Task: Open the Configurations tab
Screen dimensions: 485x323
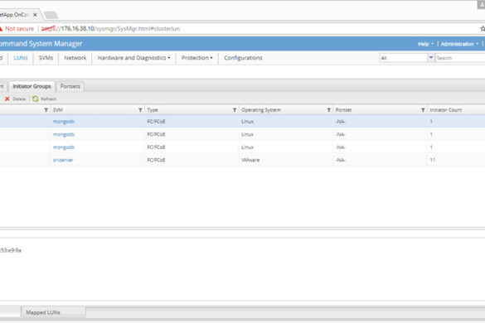Action: (243, 58)
